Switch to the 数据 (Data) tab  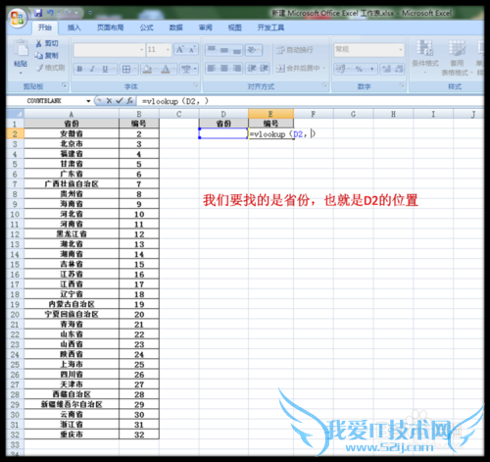click(x=175, y=27)
